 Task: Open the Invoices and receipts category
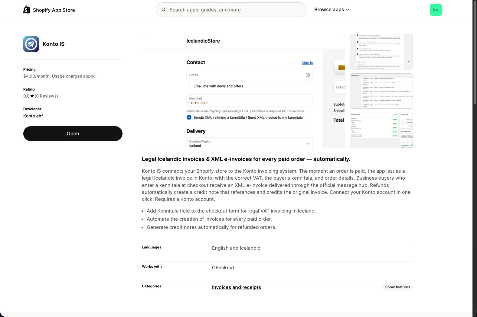point(237,287)
